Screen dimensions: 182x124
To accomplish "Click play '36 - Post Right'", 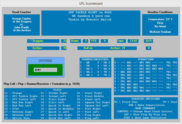I will pyautogui.click(x=89, y=109).
